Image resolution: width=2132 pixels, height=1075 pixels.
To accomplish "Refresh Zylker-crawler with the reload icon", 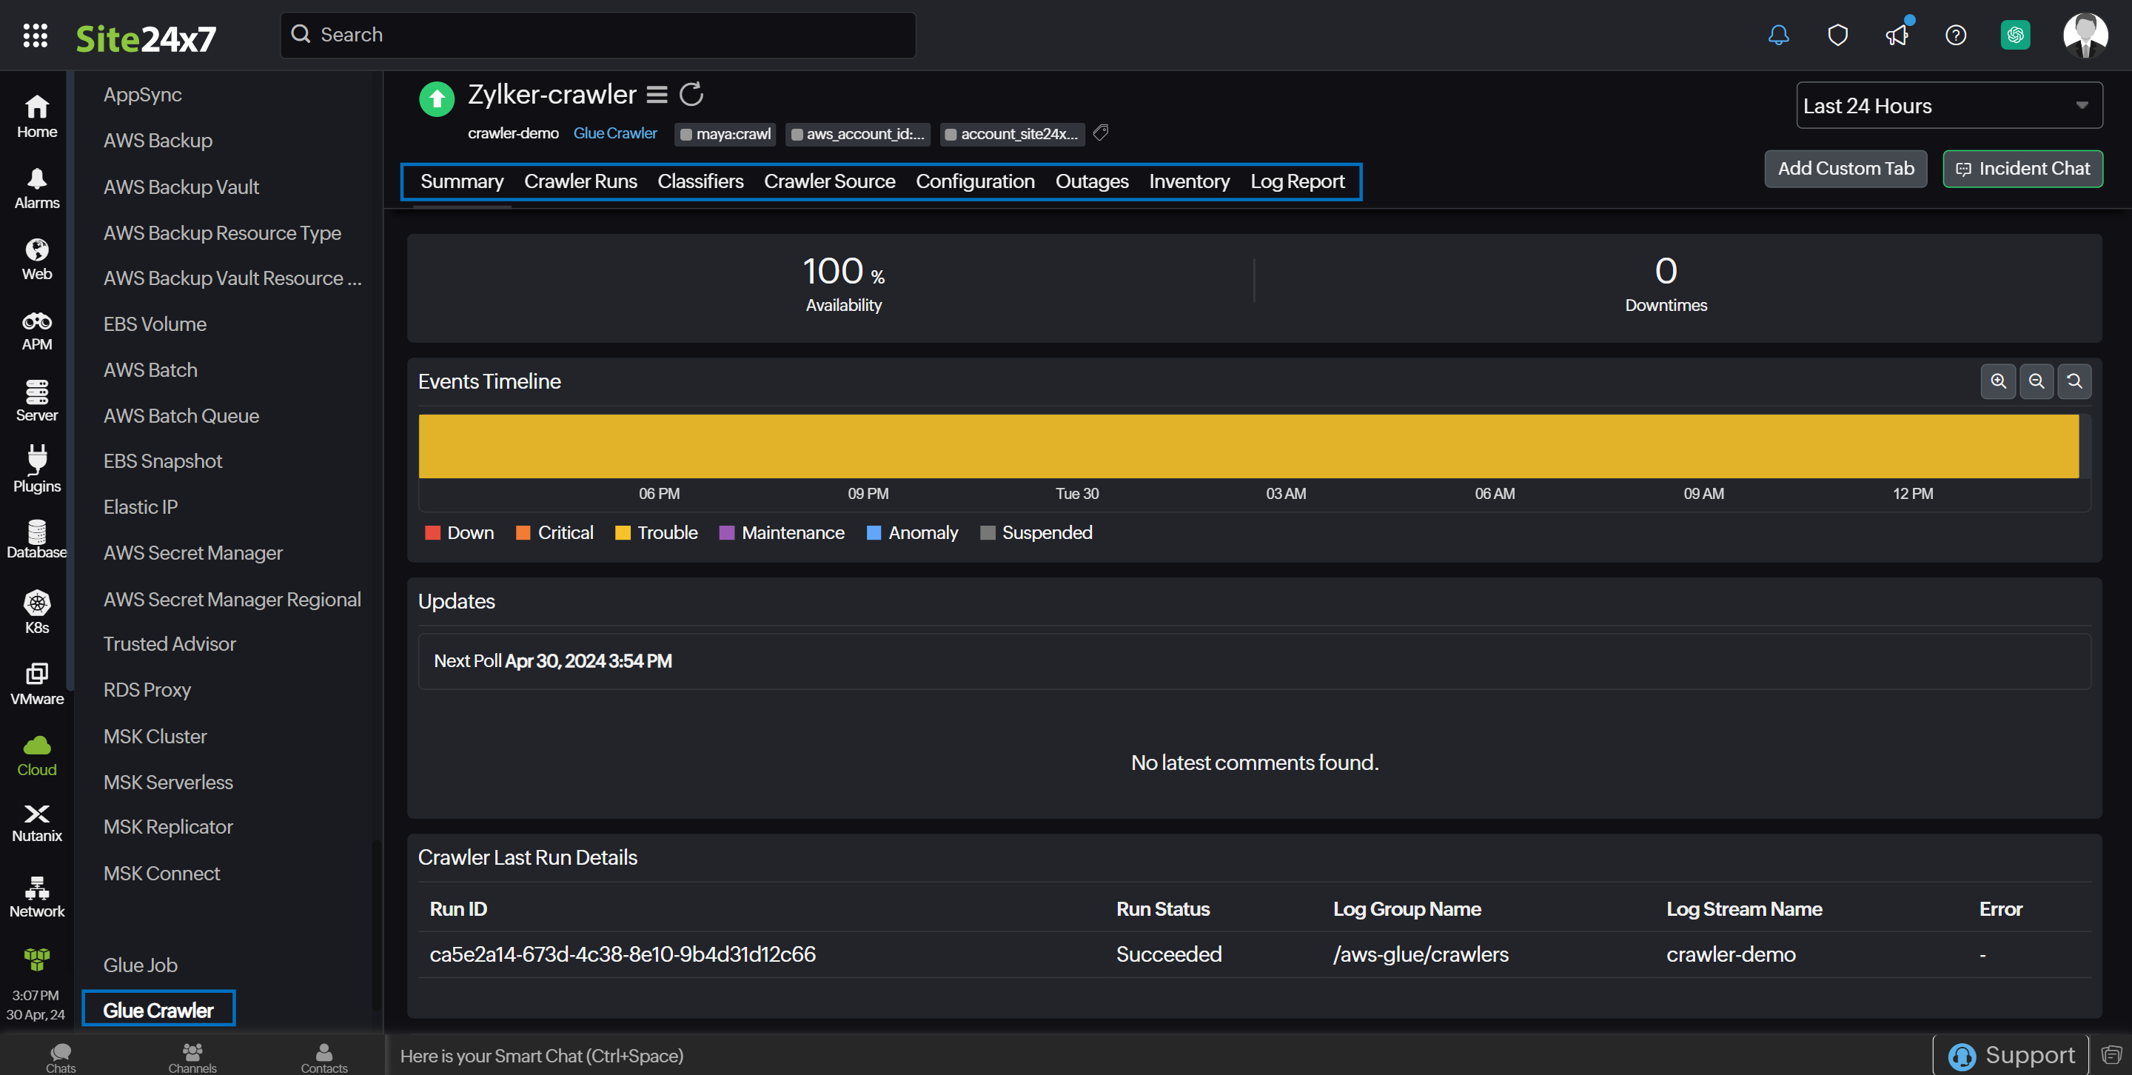I will [x=691, y=94].
